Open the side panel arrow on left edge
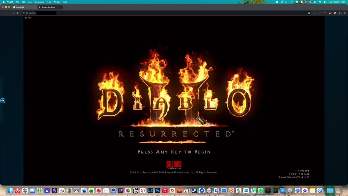 pyautogui.click(x=3, y=101)
